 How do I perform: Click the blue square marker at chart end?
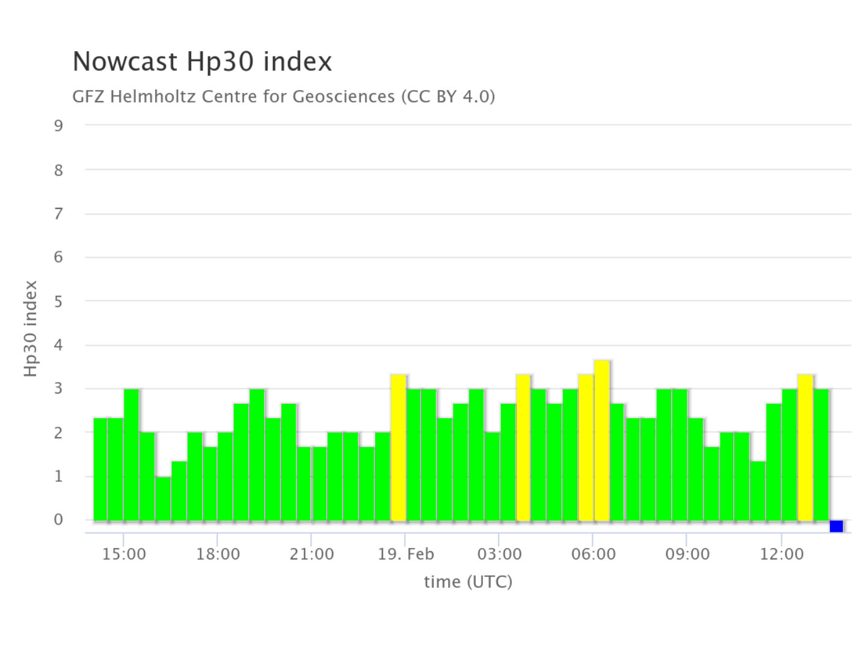(836, 526)
